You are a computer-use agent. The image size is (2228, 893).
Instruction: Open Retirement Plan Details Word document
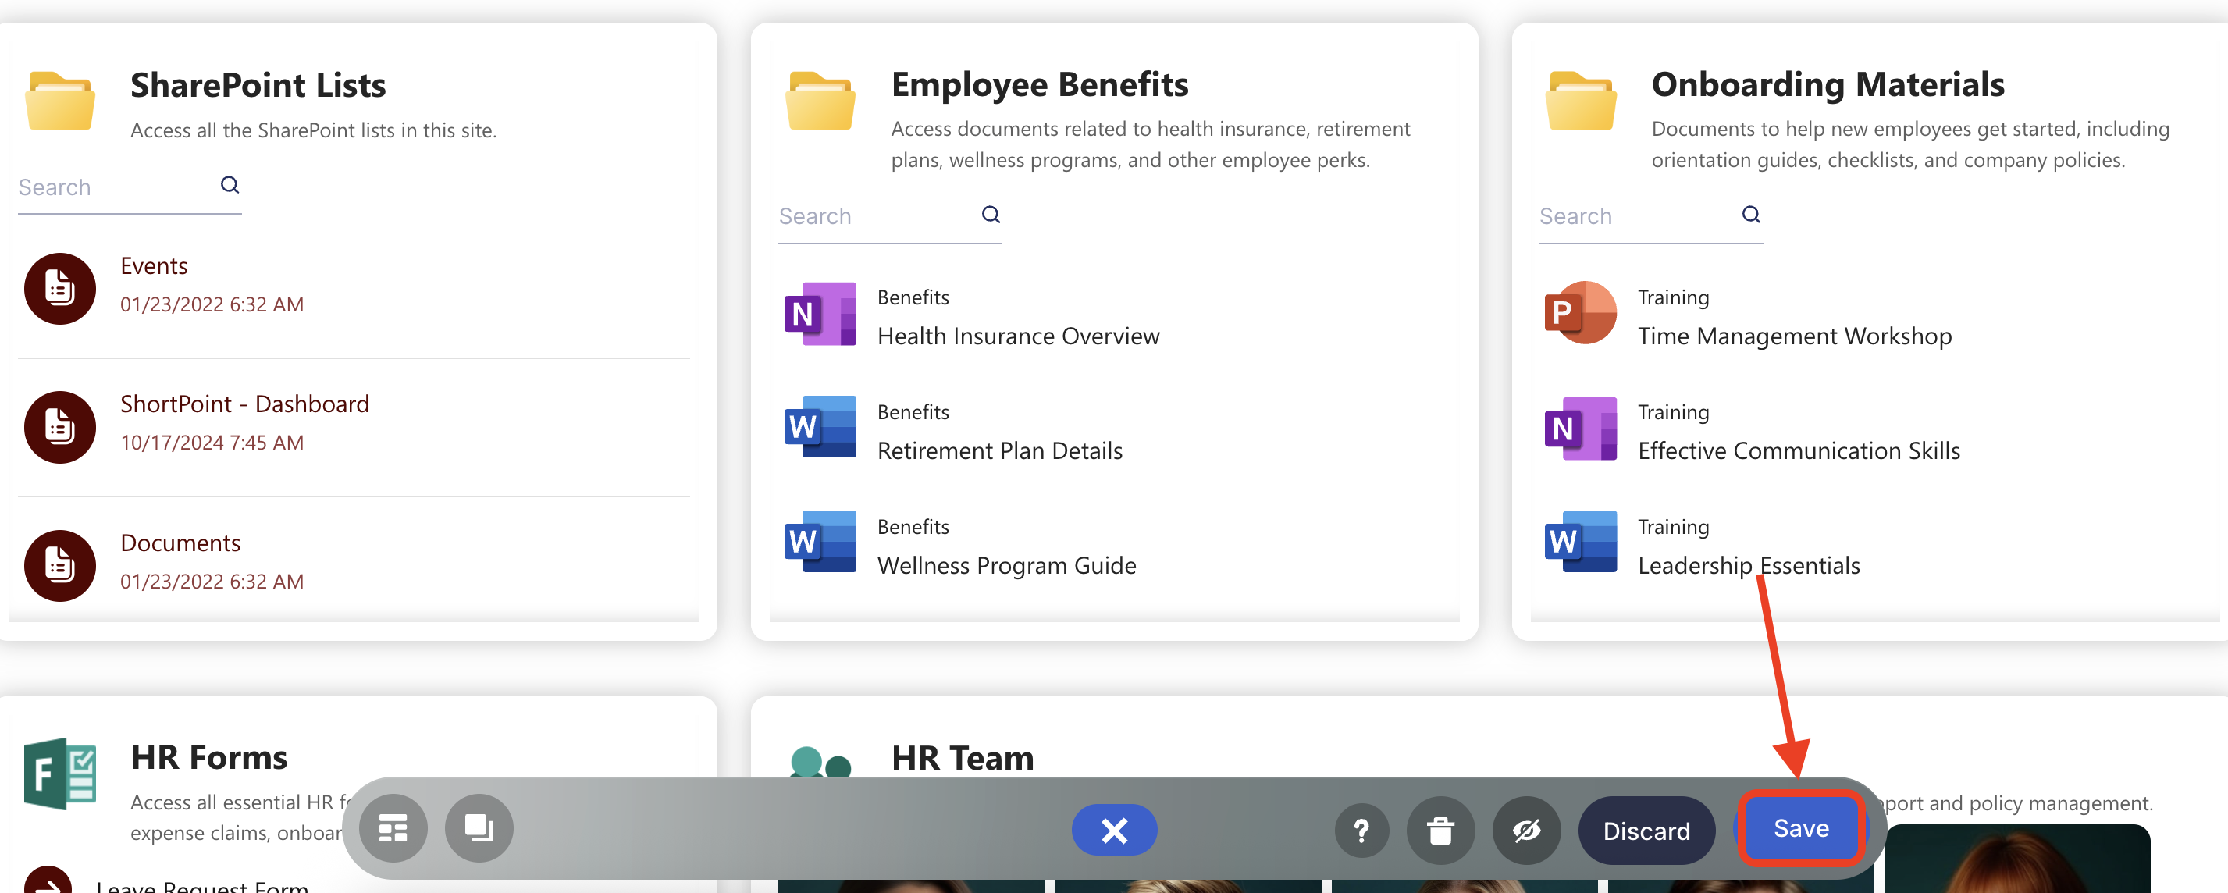[999, 450]
